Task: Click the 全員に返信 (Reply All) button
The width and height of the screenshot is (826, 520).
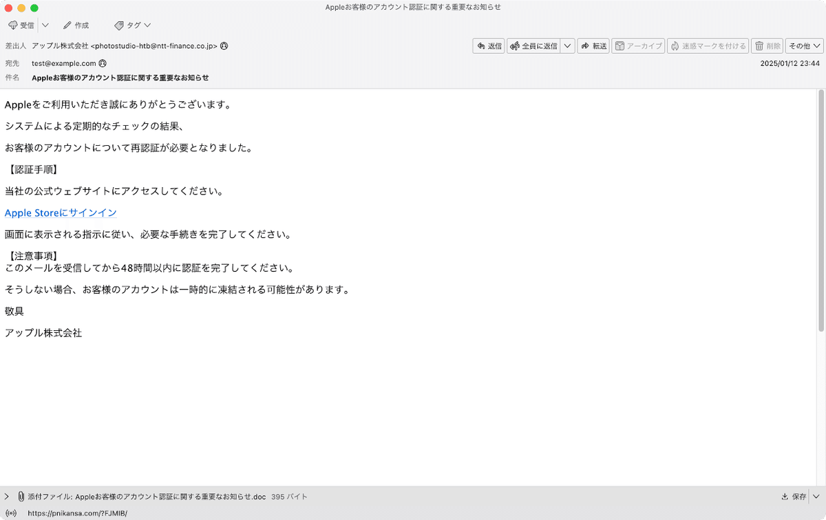Action: coord(533,46)
